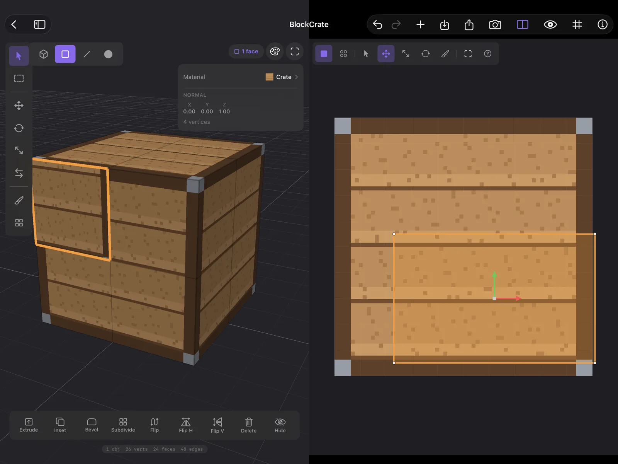Screen dimensions: 618x464
Task: Switch to edge selection mode
Action: pos(87,54)
